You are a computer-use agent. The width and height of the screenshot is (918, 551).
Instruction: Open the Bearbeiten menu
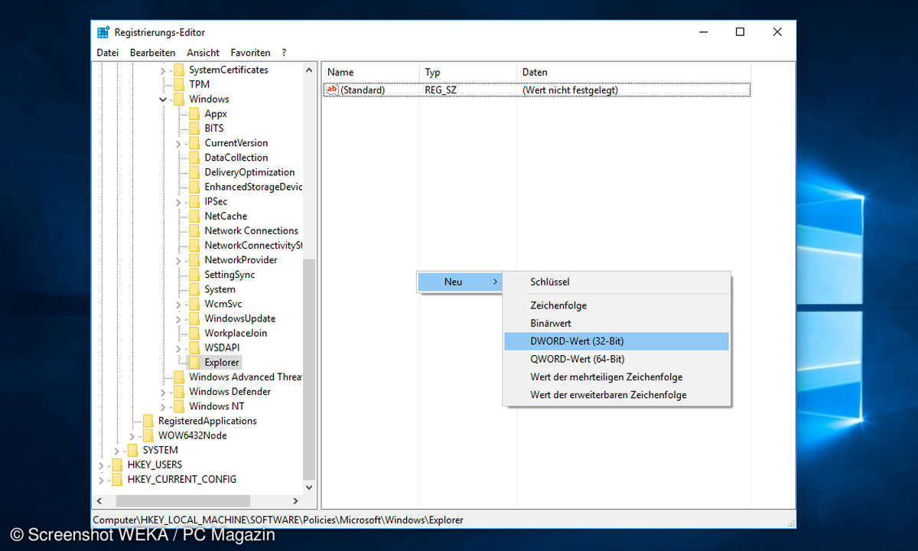(x=153, y=53)
